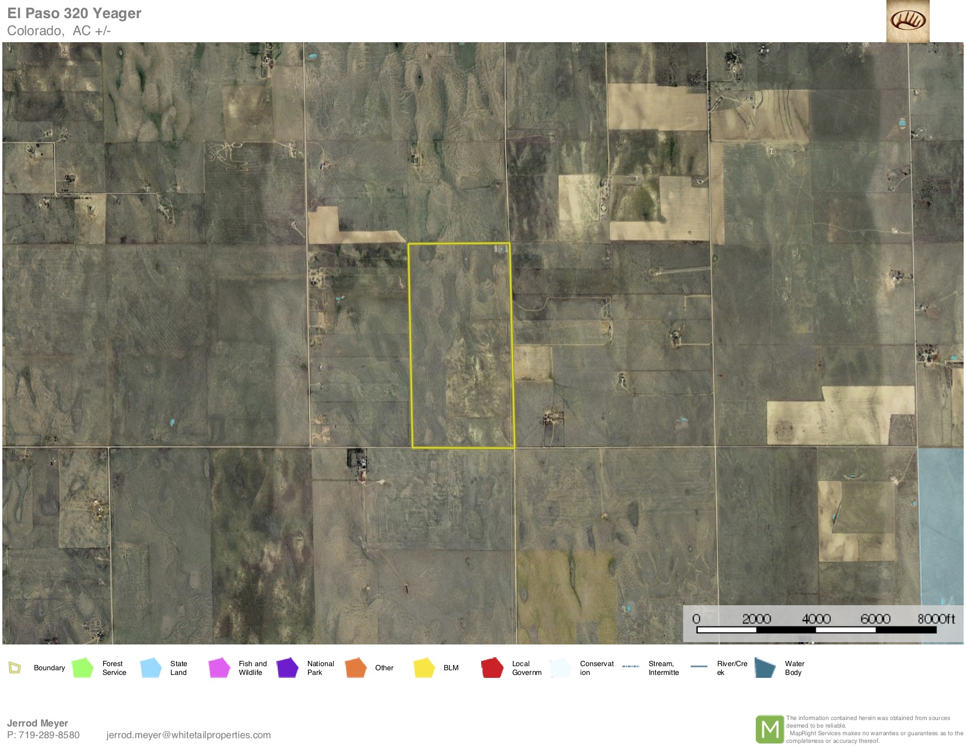966x747 pixels.
Task: Click the El Paso 320 Yeager title
Action: (74, 13)
